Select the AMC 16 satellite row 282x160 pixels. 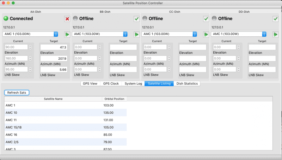coord(66,135)
